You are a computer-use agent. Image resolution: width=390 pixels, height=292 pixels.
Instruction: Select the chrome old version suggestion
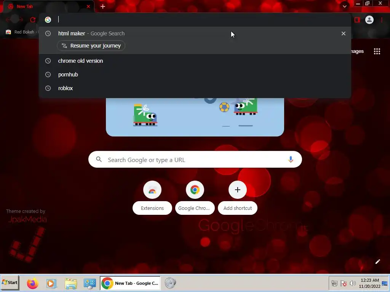pyautogui.click(x=195, y=61)
